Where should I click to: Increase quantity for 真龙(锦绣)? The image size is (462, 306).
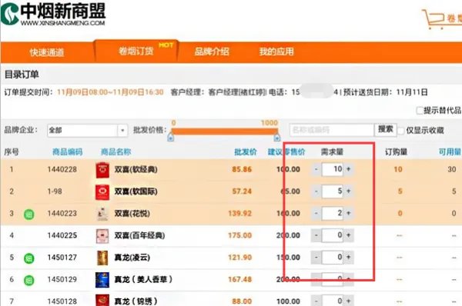[349, 301]
